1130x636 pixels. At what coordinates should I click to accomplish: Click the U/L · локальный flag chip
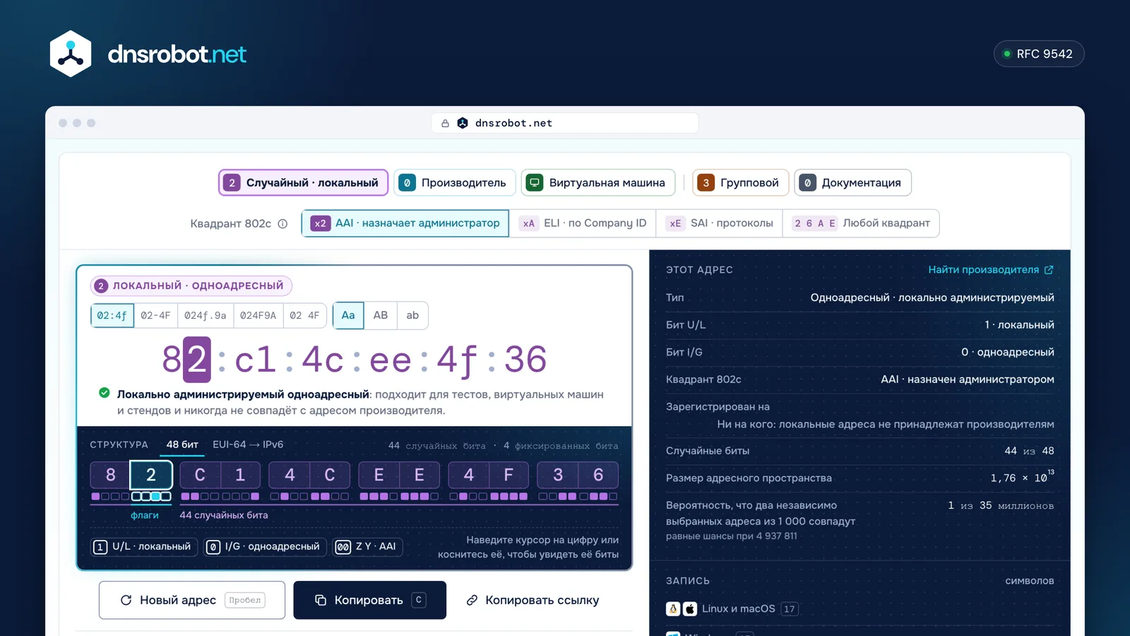(143, 547)
